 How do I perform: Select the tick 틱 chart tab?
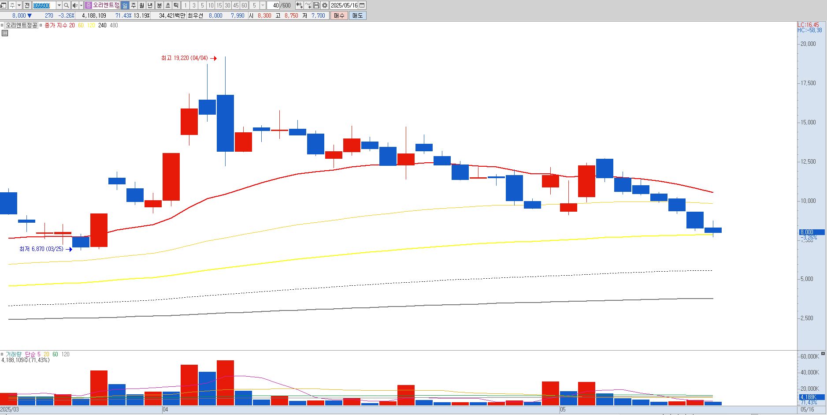point(176,5)
